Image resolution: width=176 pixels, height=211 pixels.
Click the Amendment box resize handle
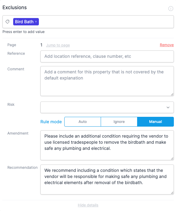pos(172,158)
